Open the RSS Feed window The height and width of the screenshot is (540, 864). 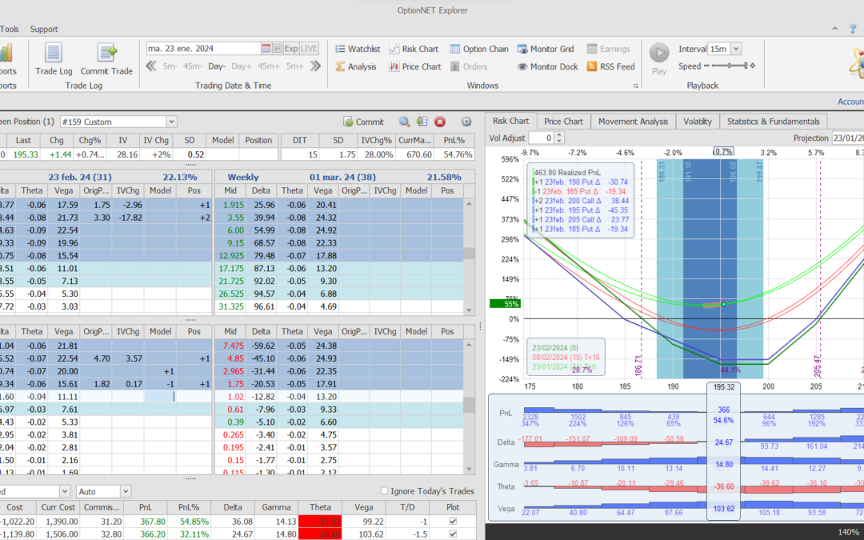tap(610, 66)
